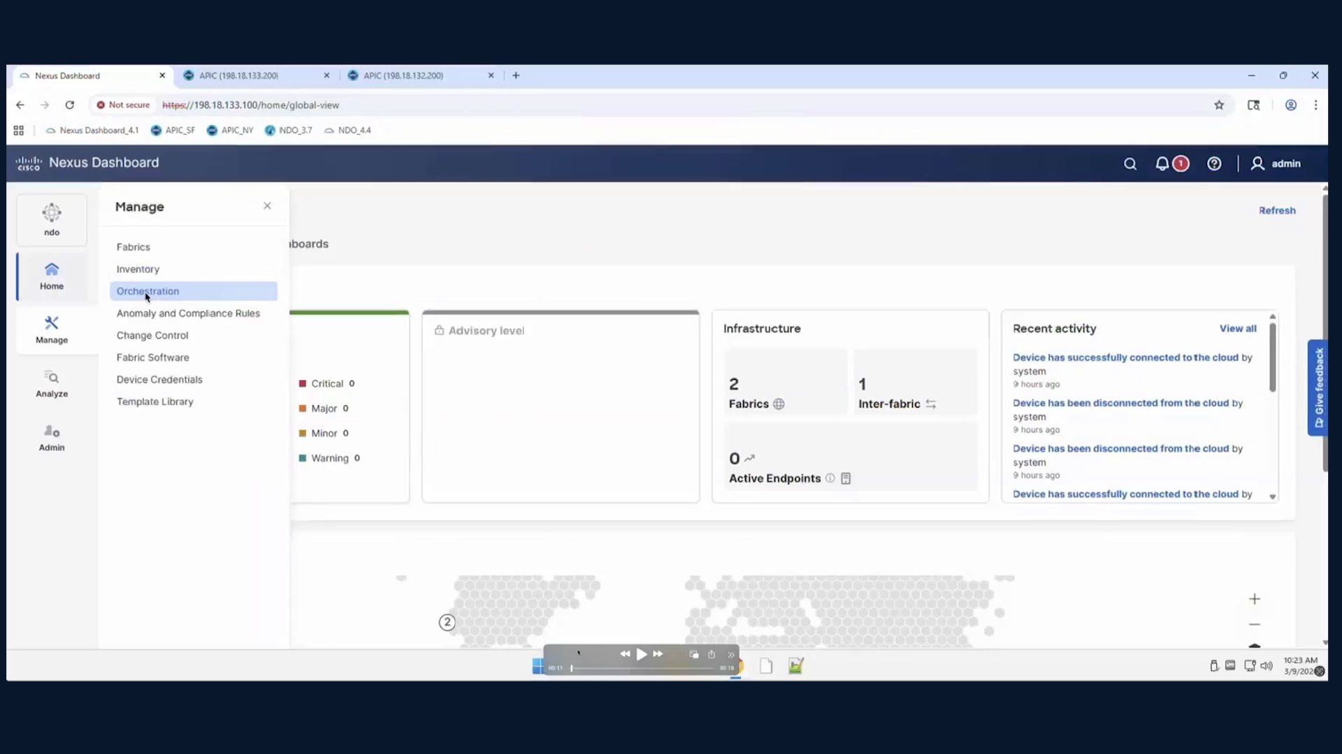
Task: Open the admin user menu
Action: pos(1276,163)
